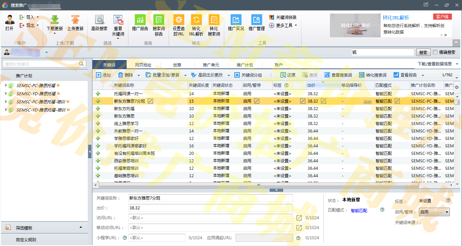Viewport: 462px width, 246px height.
Task: Click the 导出 export icon
Action: pos(22,25)
